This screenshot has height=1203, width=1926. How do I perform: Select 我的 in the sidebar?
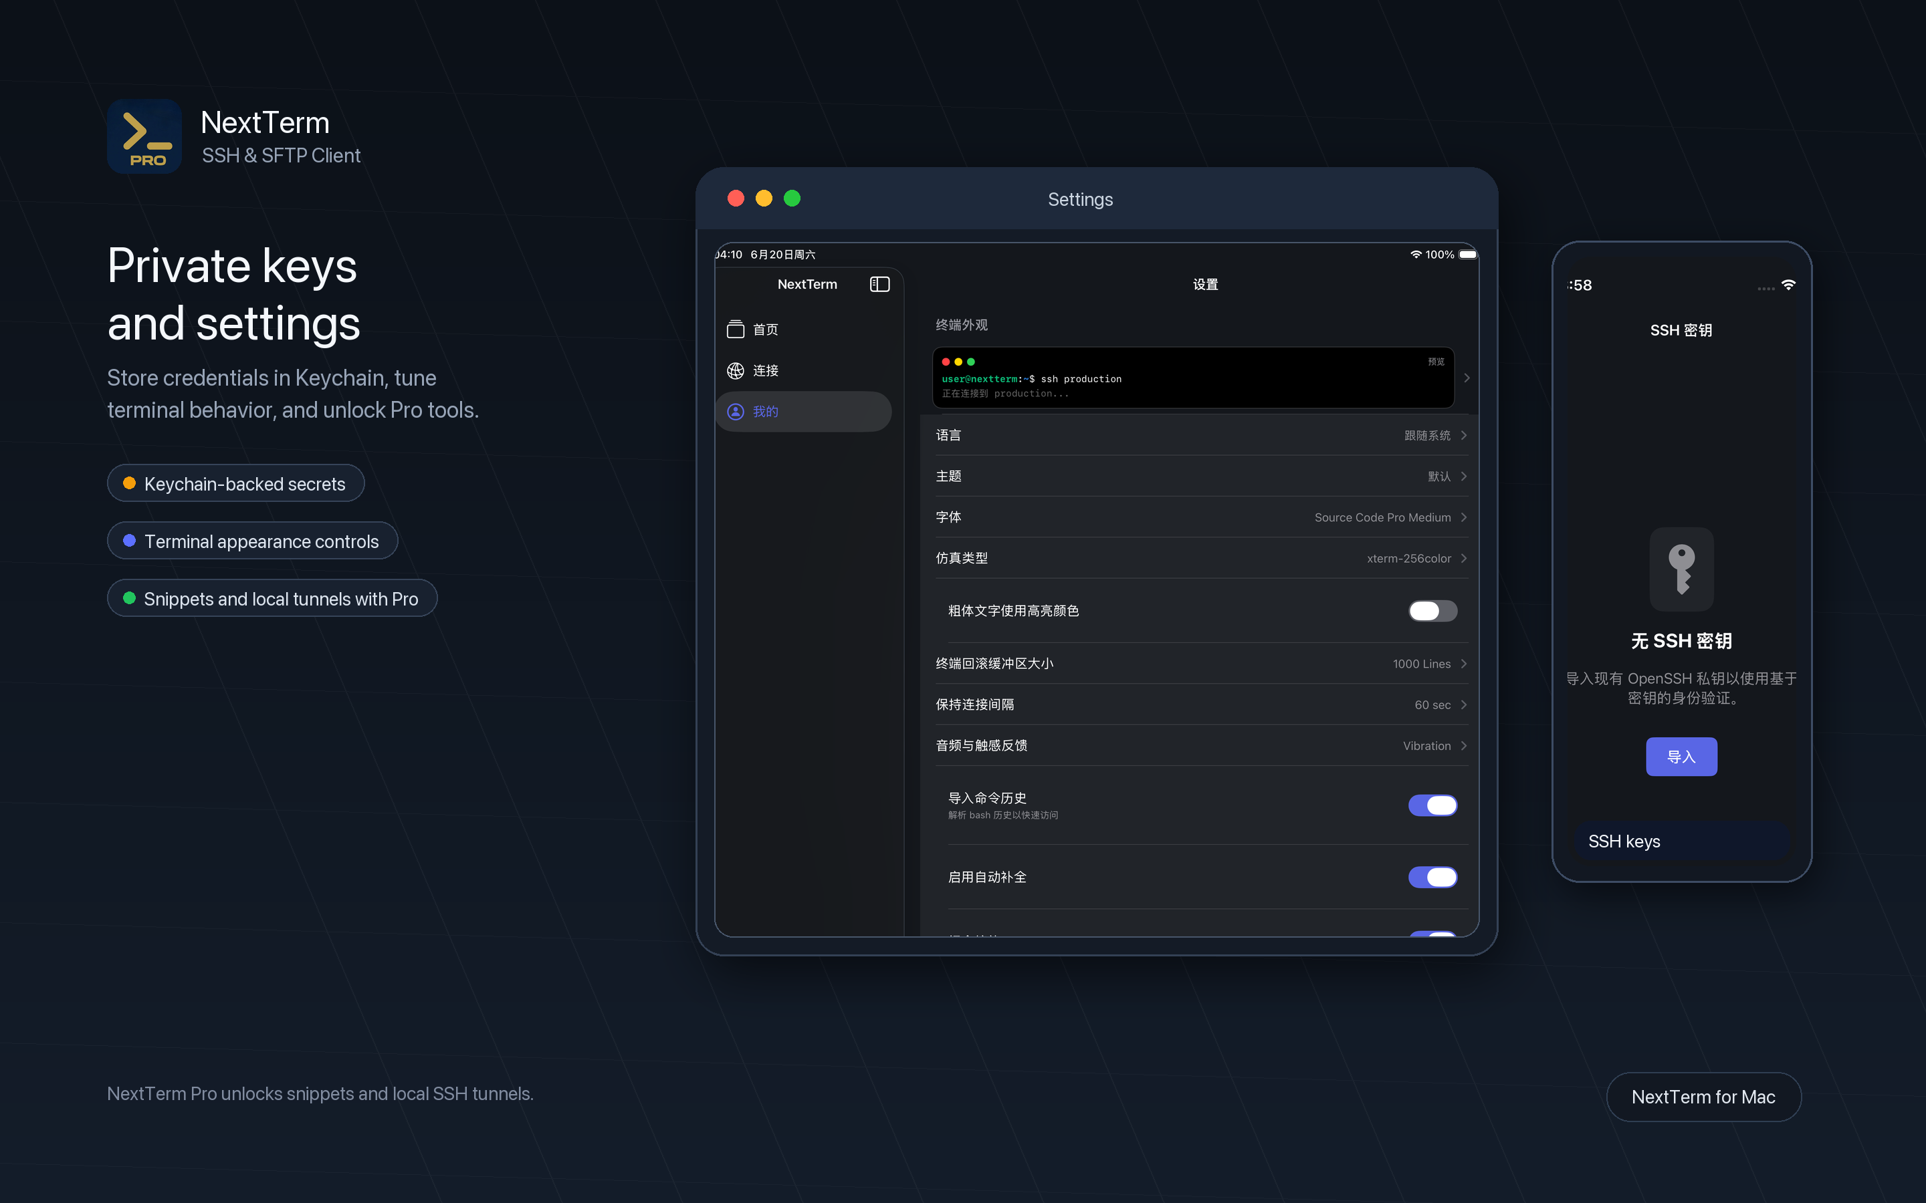[803, 411]
